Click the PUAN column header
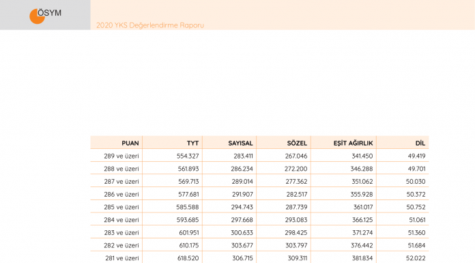475x263 pixels. point(130,143)
